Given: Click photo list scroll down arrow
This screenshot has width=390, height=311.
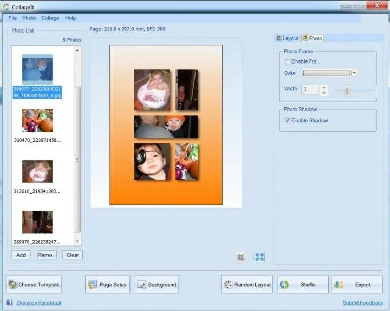Looking at the screenshot, I should coord(77,241).
